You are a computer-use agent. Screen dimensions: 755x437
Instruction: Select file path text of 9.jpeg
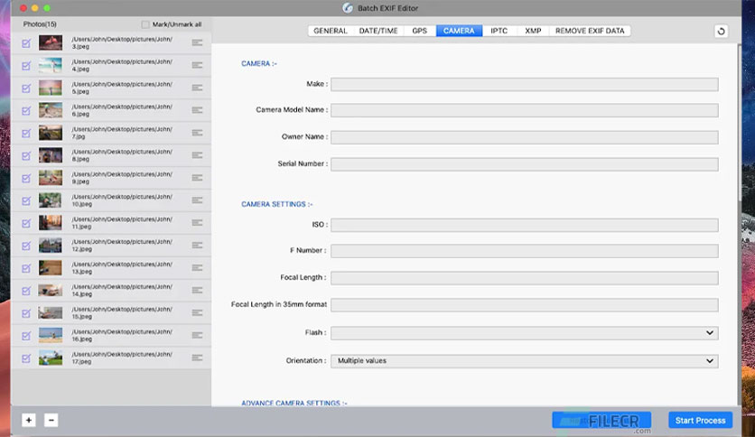pos(122,178)
